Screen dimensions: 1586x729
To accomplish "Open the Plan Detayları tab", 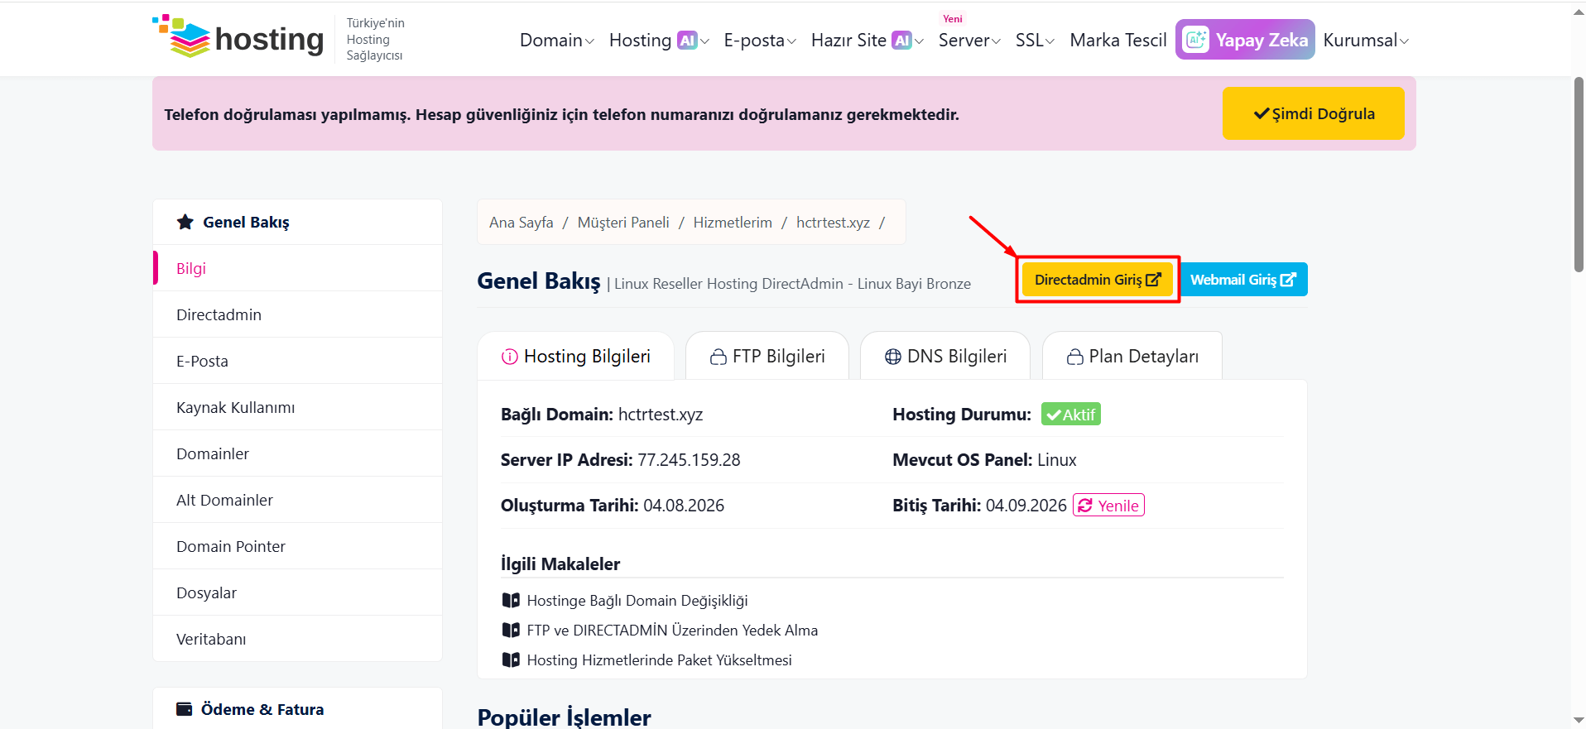I will pyautogui.click(x=1132, y=356).
